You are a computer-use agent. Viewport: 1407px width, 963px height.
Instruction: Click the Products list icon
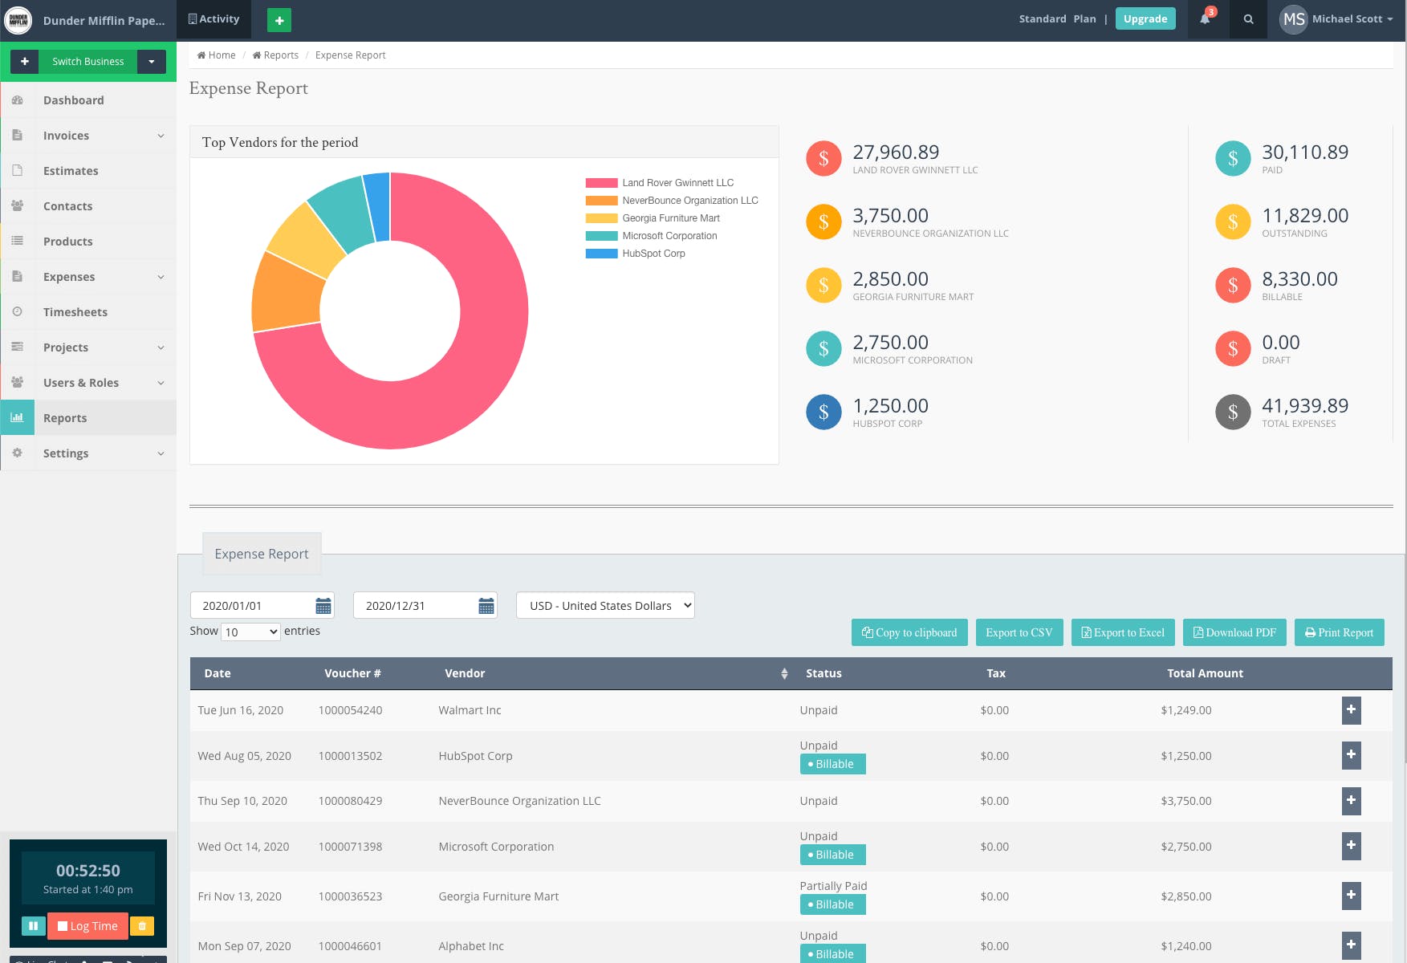[18, 242]
